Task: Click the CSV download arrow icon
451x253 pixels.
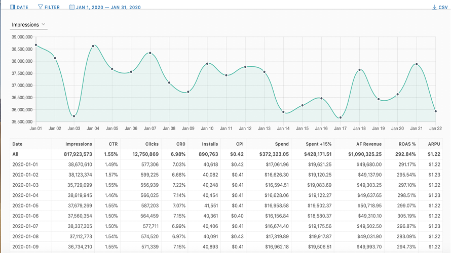Action: 434,8
